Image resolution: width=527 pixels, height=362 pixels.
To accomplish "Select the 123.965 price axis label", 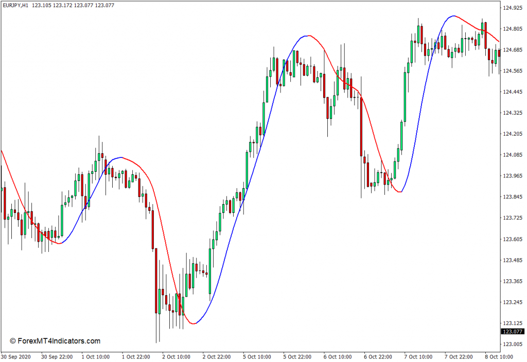I will pos(513,176).
